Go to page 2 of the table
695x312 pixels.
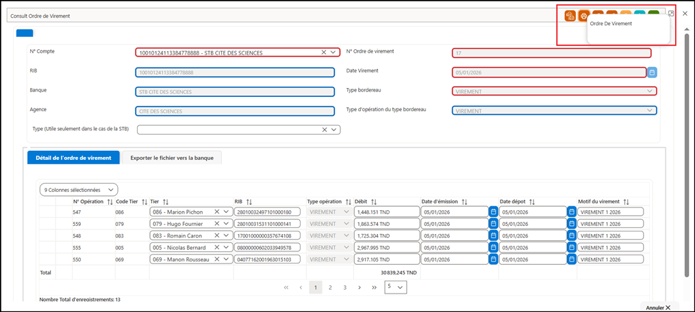[x=330, y=287]
